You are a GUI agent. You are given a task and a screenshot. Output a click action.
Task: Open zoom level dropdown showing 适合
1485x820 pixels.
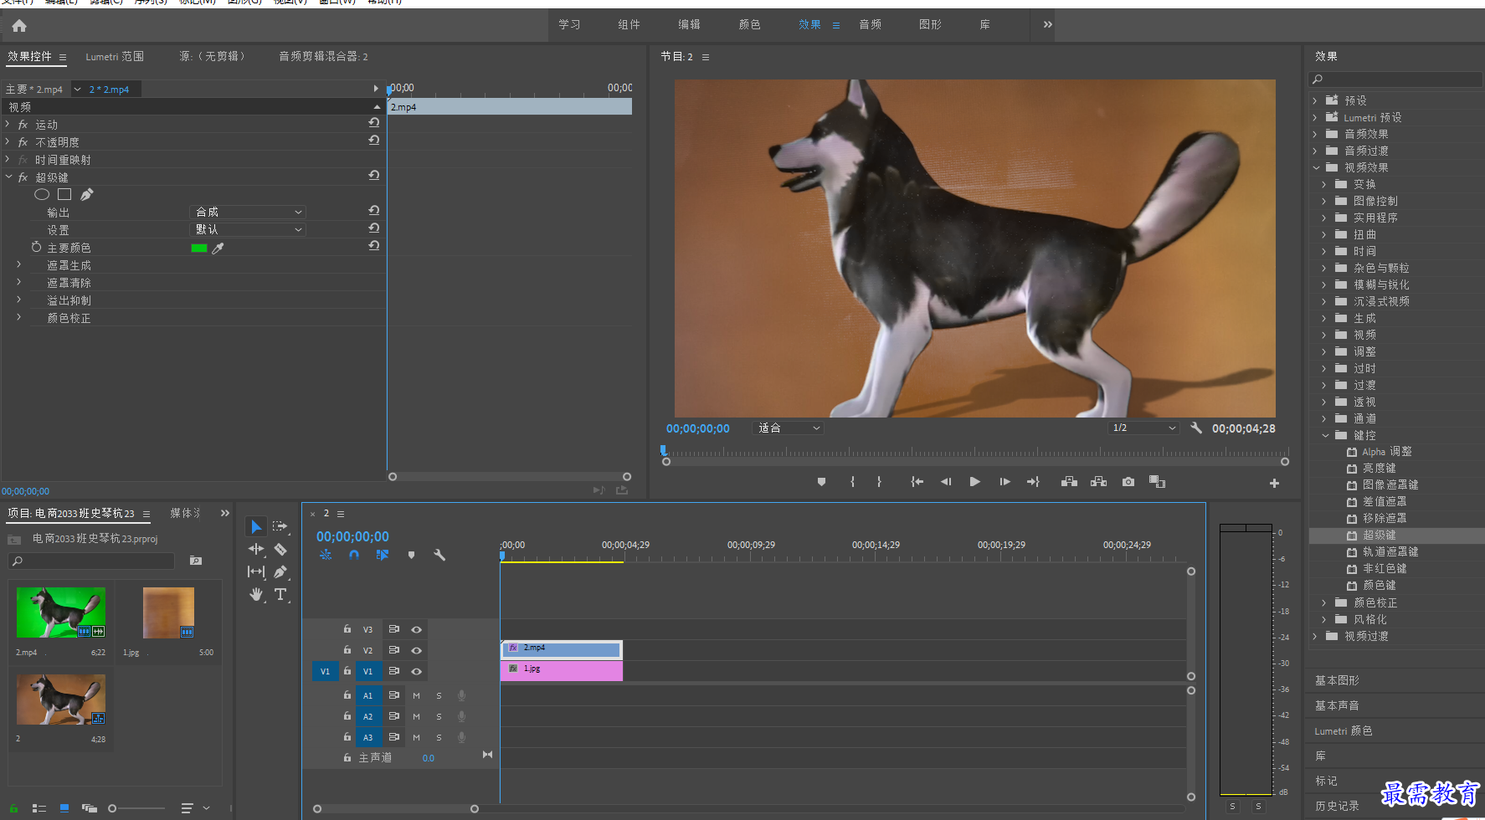788,428
